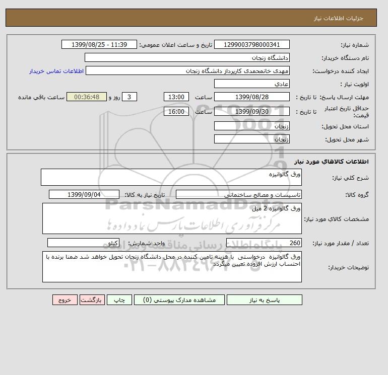Click the response deadline date 1399/08/28
The width and height of the screenshot is (388, 375).
pyautogui.click(x=251, y=97)
